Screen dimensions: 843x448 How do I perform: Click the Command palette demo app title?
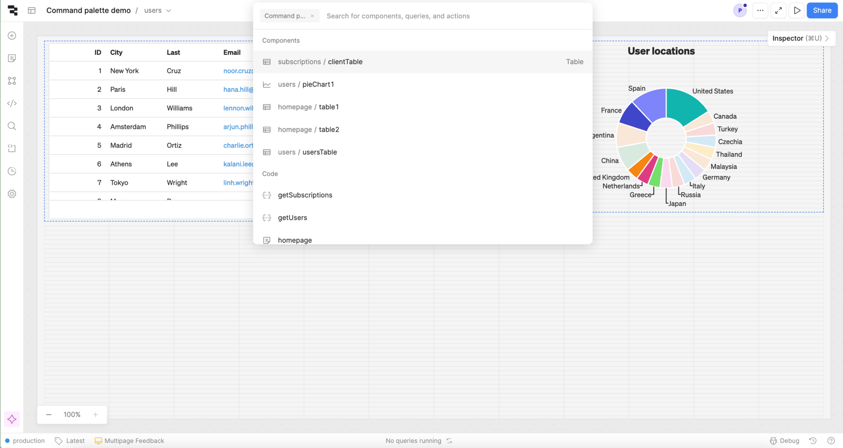[89, 10]
